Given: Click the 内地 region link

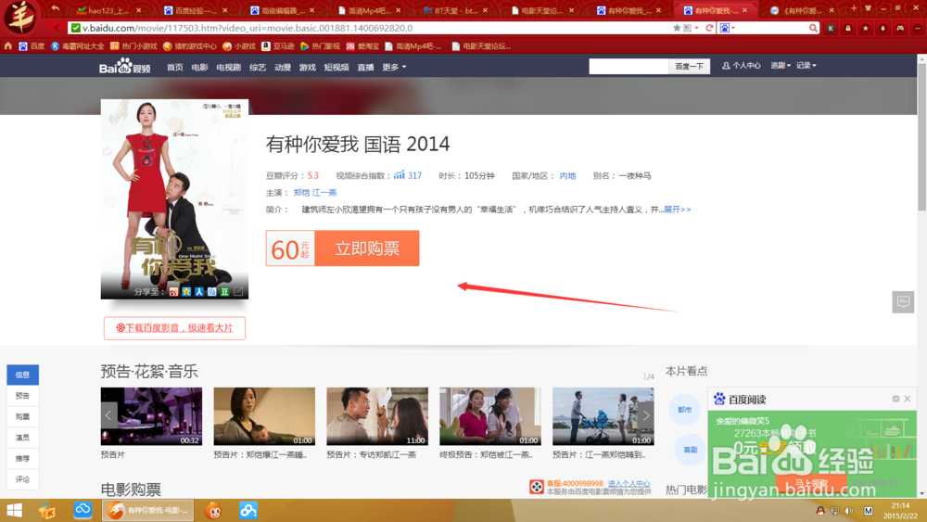Looking at the screenshot, I should click(x=567, y=175).
